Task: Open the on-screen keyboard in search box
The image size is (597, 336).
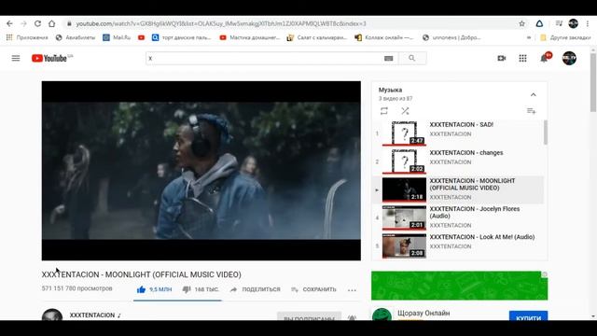Action: [x=388, y=58]
